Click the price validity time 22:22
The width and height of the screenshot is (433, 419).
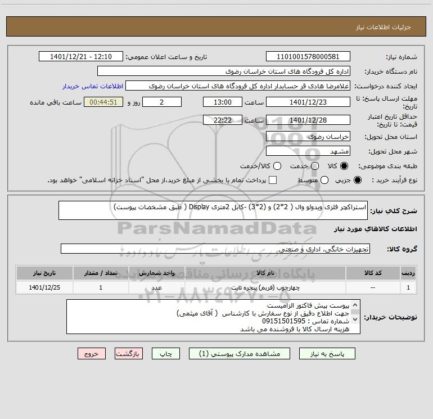(x=223, y=120)
